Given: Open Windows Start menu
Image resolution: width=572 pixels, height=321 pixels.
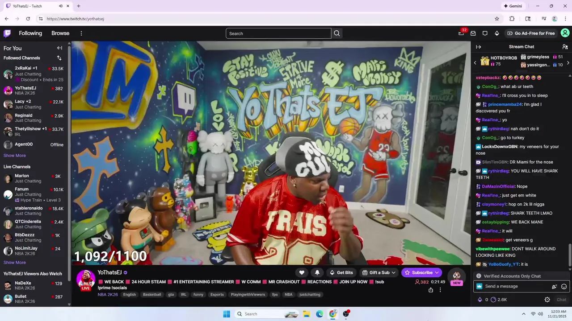Looking at the screenshot, I should click(227, 314).
